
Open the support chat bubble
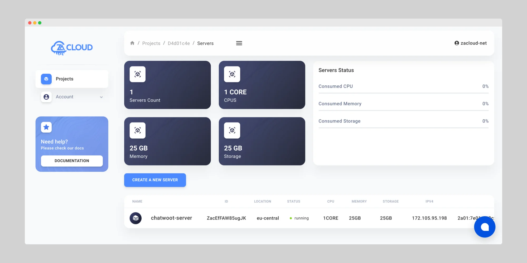485,227
